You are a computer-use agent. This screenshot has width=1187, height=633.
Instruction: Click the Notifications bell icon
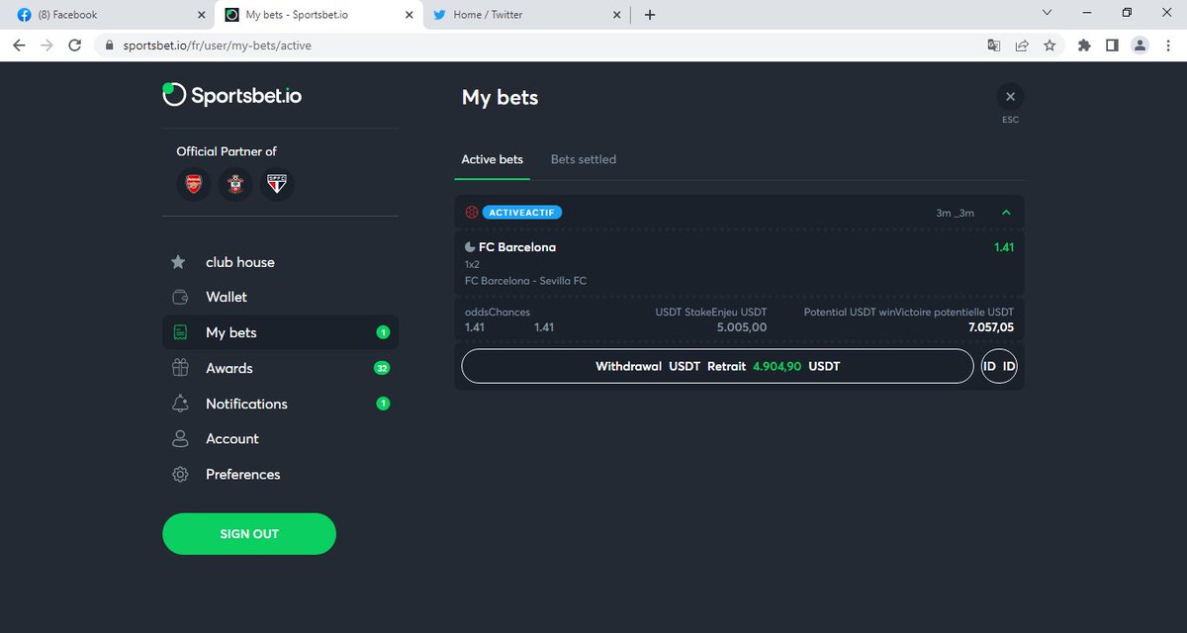pos(180,404)
